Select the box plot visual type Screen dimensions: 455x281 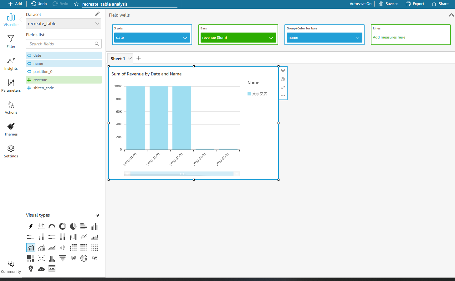[63, 248]
